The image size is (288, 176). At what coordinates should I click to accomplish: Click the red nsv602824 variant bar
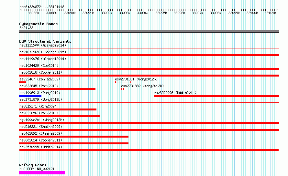pyautogui.click(x=74, y=143)
